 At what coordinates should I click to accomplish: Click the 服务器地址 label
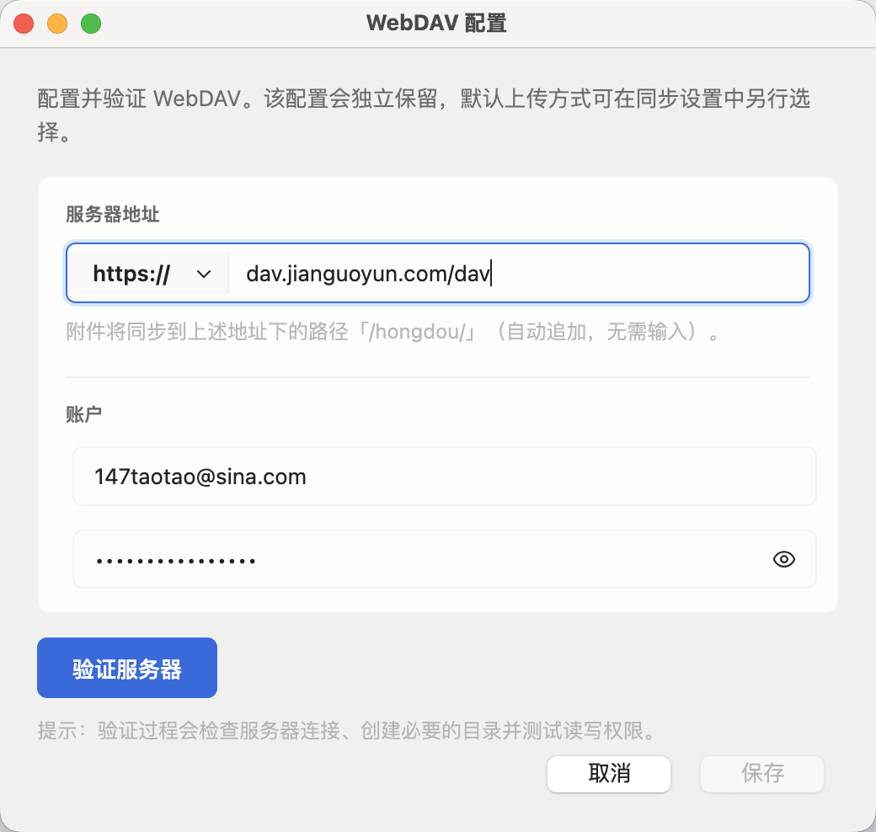point(112,215)
